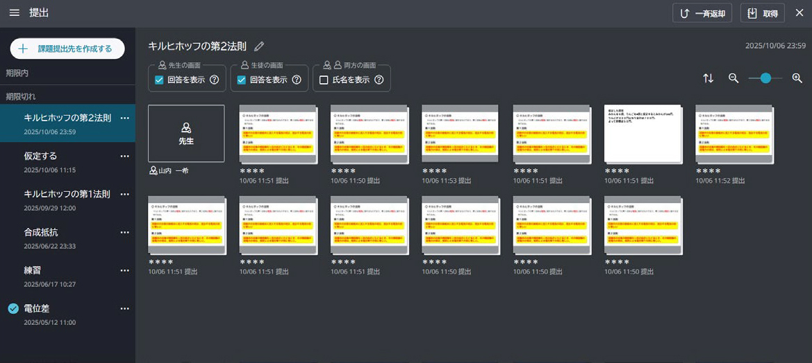The height and width of the screenshot is (363, 812).
Task: Open help icon for 生徒の画面 回答を表示
Action: click(296, 80)
